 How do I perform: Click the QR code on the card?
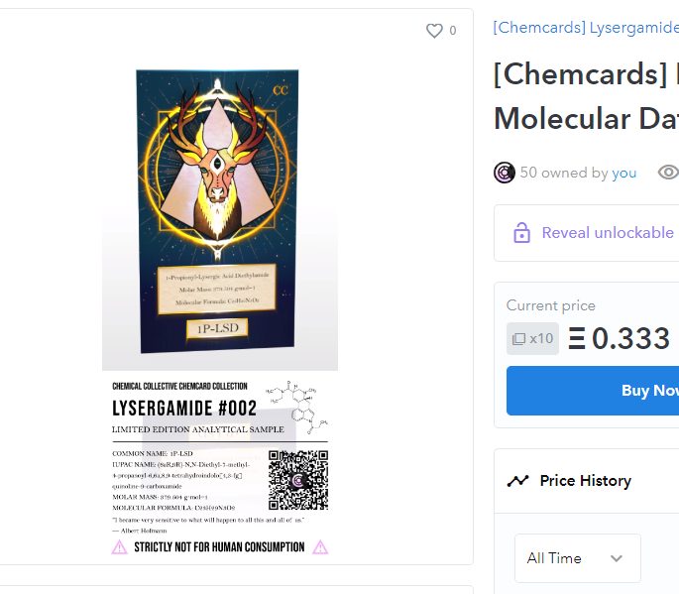(298, 480)
